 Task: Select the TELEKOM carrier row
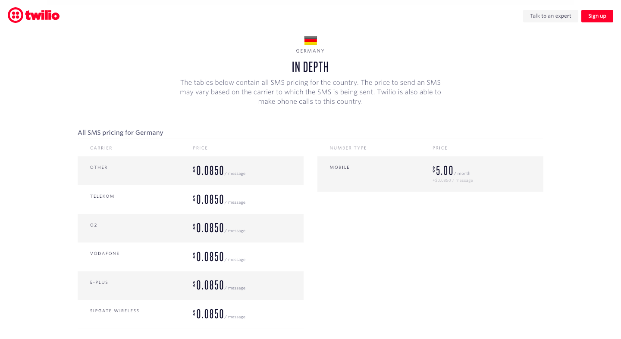click(190, 199)
